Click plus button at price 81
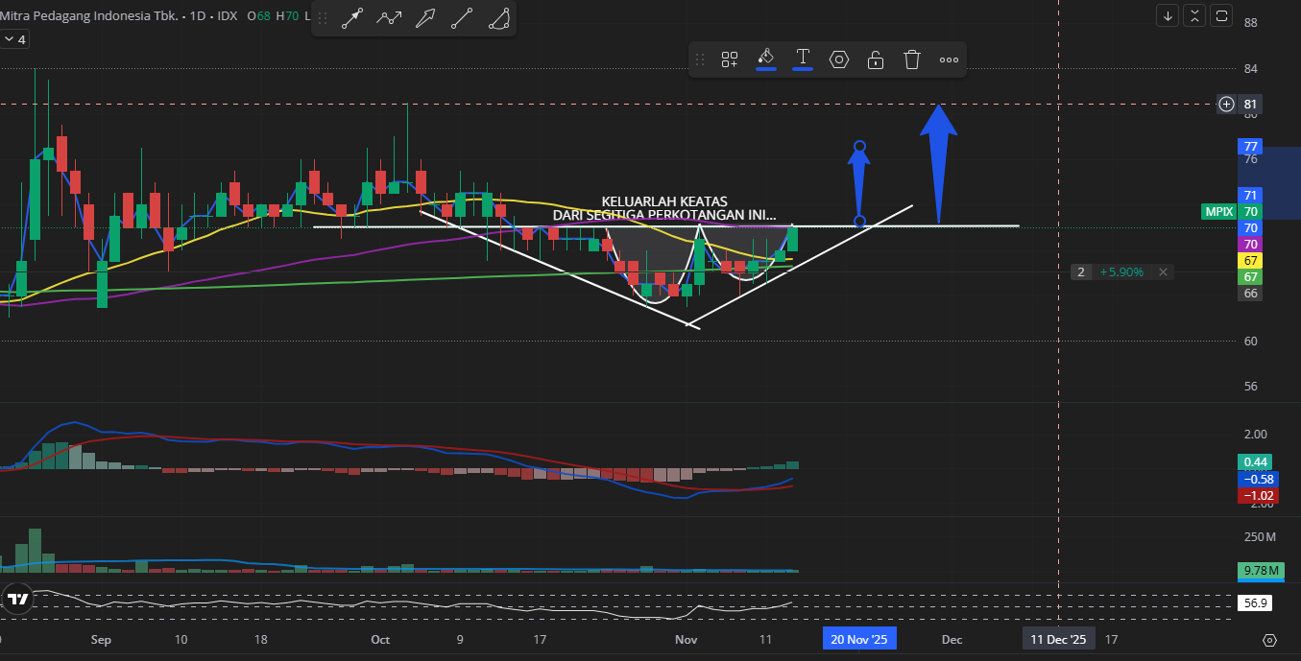1301x661 pixels. [1226, 104]
